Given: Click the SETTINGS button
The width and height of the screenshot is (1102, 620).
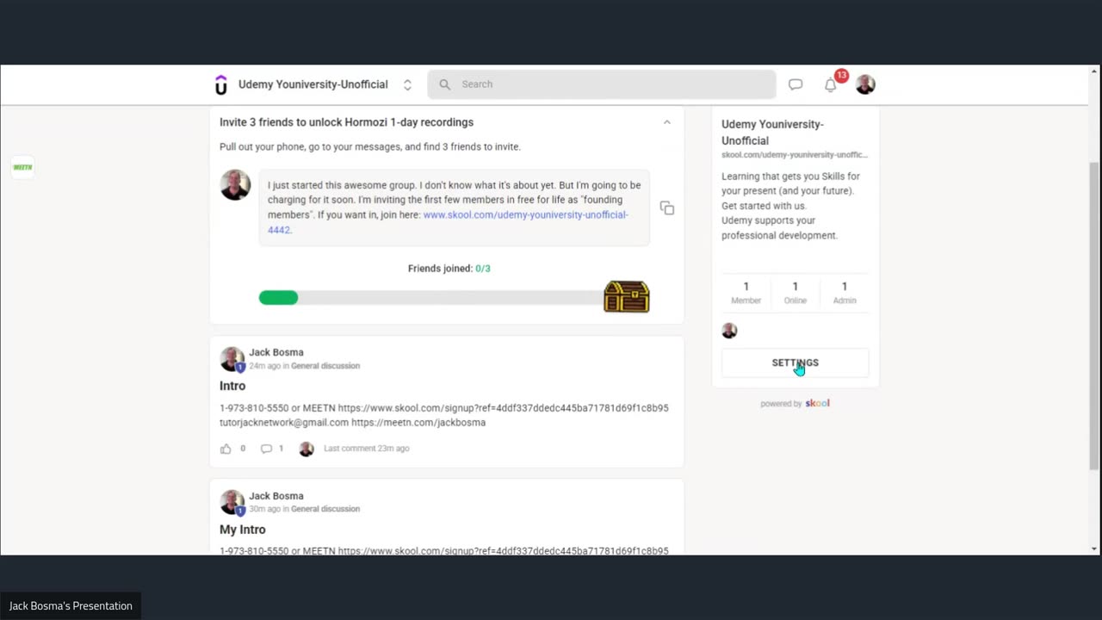Looking at the screenshot, I should 795,363.
